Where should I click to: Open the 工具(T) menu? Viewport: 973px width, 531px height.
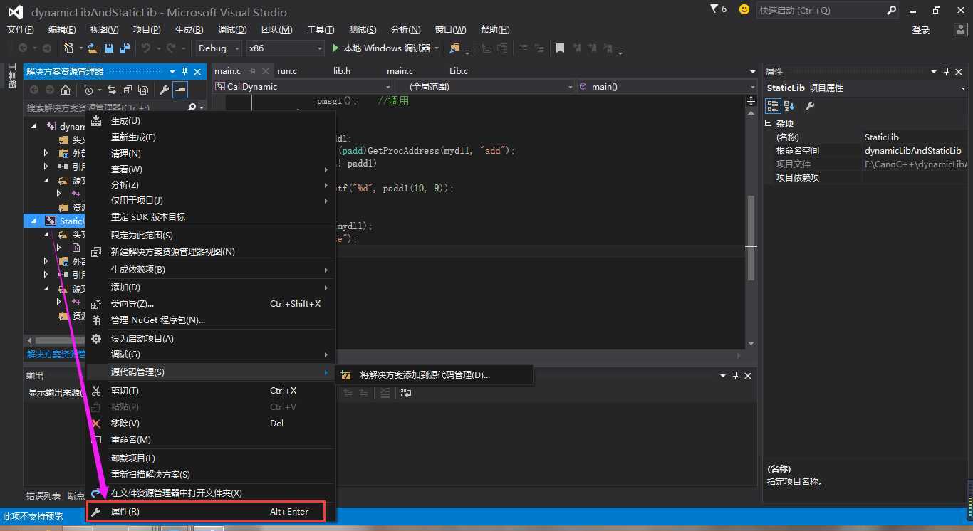pyautogui.click(x=321, y=29)
